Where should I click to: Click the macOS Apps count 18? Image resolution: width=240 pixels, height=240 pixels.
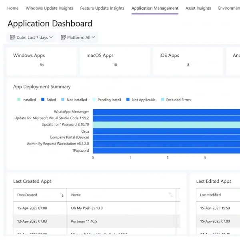[x=115, y=64]
